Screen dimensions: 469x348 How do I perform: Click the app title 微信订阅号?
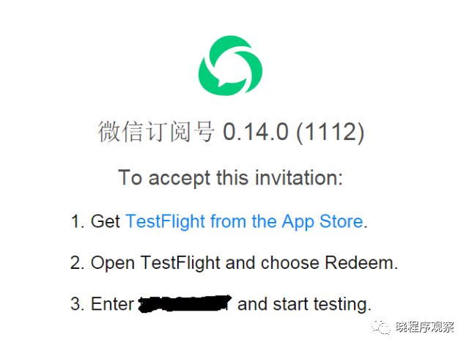156,132
